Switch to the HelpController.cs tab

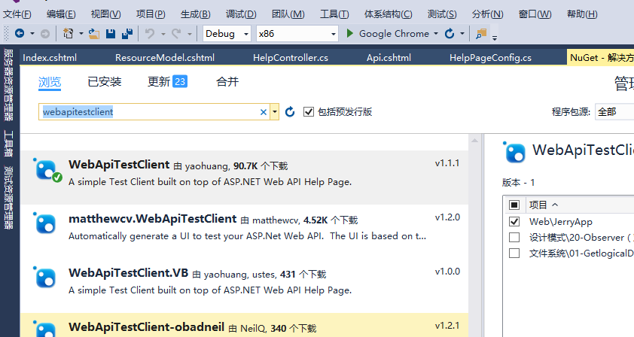pos(291,58)
